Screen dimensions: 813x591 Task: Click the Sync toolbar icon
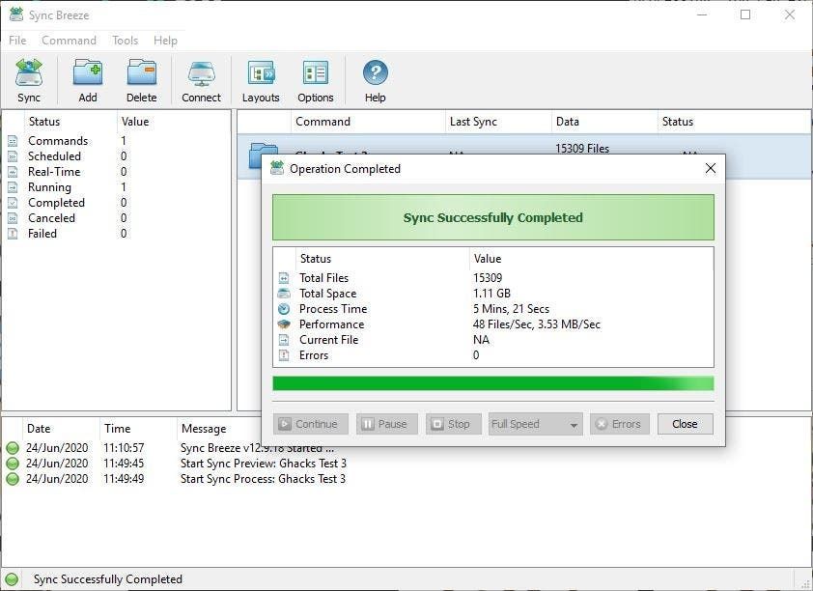click(x=29, y=72)
